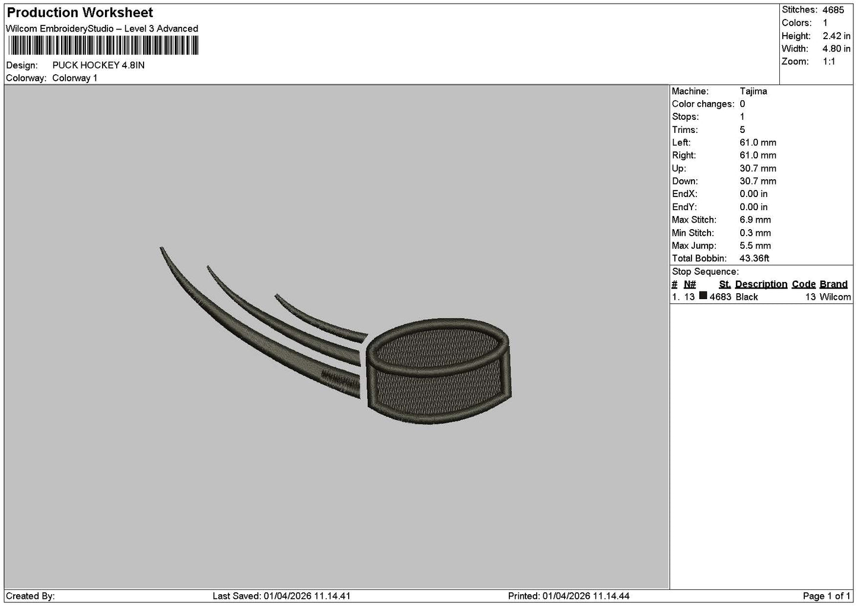Click the N# column header

tap(690, 284)
